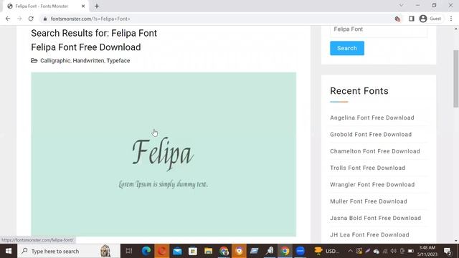This screenshot has width=459, height=258.
Task: Click USD currency widget in taskbar
Action: click(x=326, y=251)
